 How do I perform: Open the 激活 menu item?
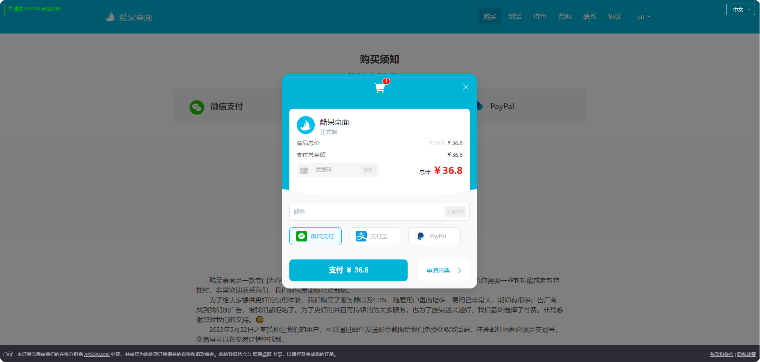[x=514, y=17]
